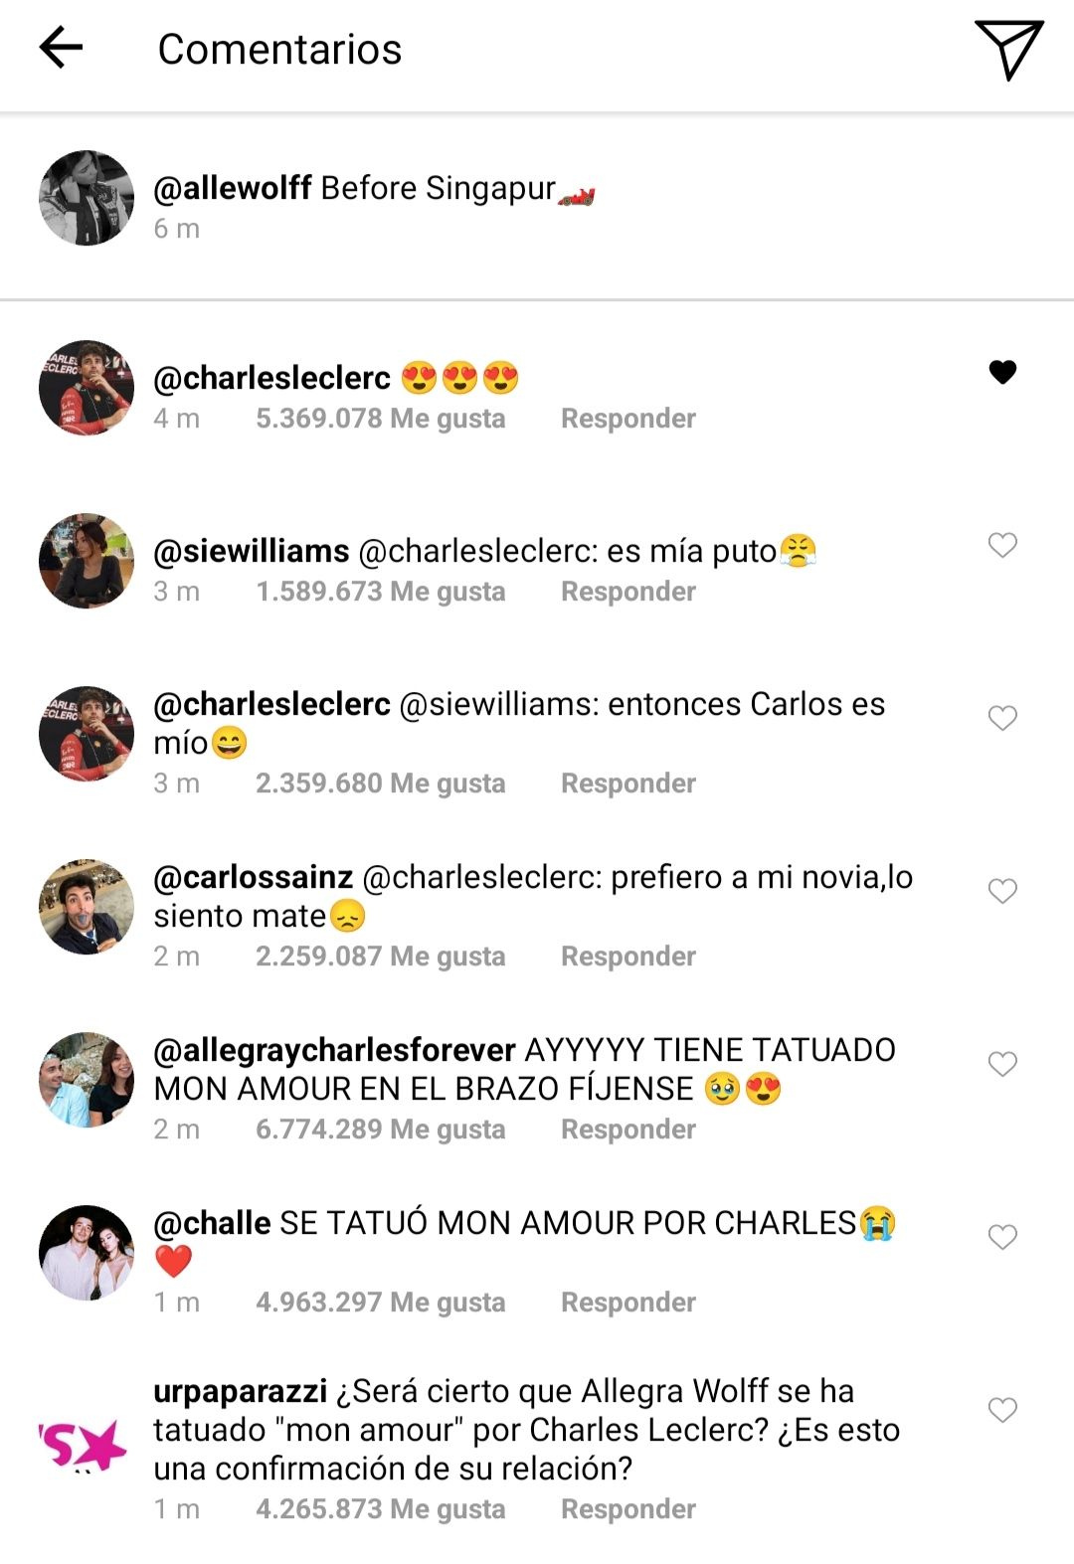Open the direct share paper plane icon
The height and width of the screenshot is (1564, 1074).
pyautogui.click(x=1008, y=48)
